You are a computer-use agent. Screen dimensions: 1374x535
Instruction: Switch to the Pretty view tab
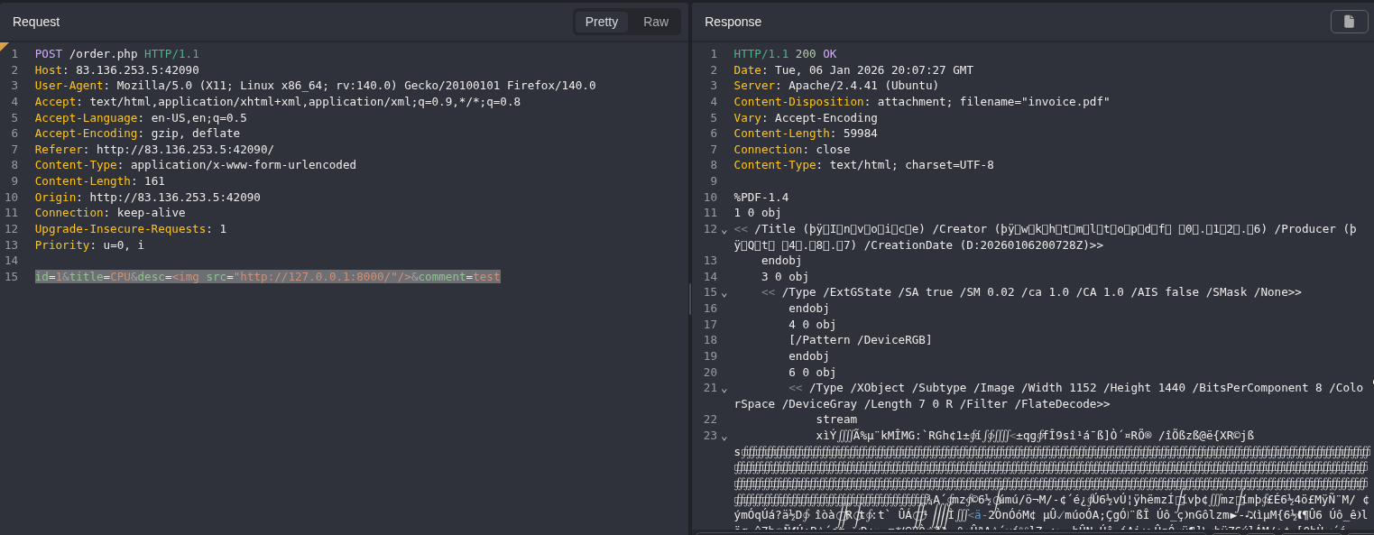coord(601,22)
